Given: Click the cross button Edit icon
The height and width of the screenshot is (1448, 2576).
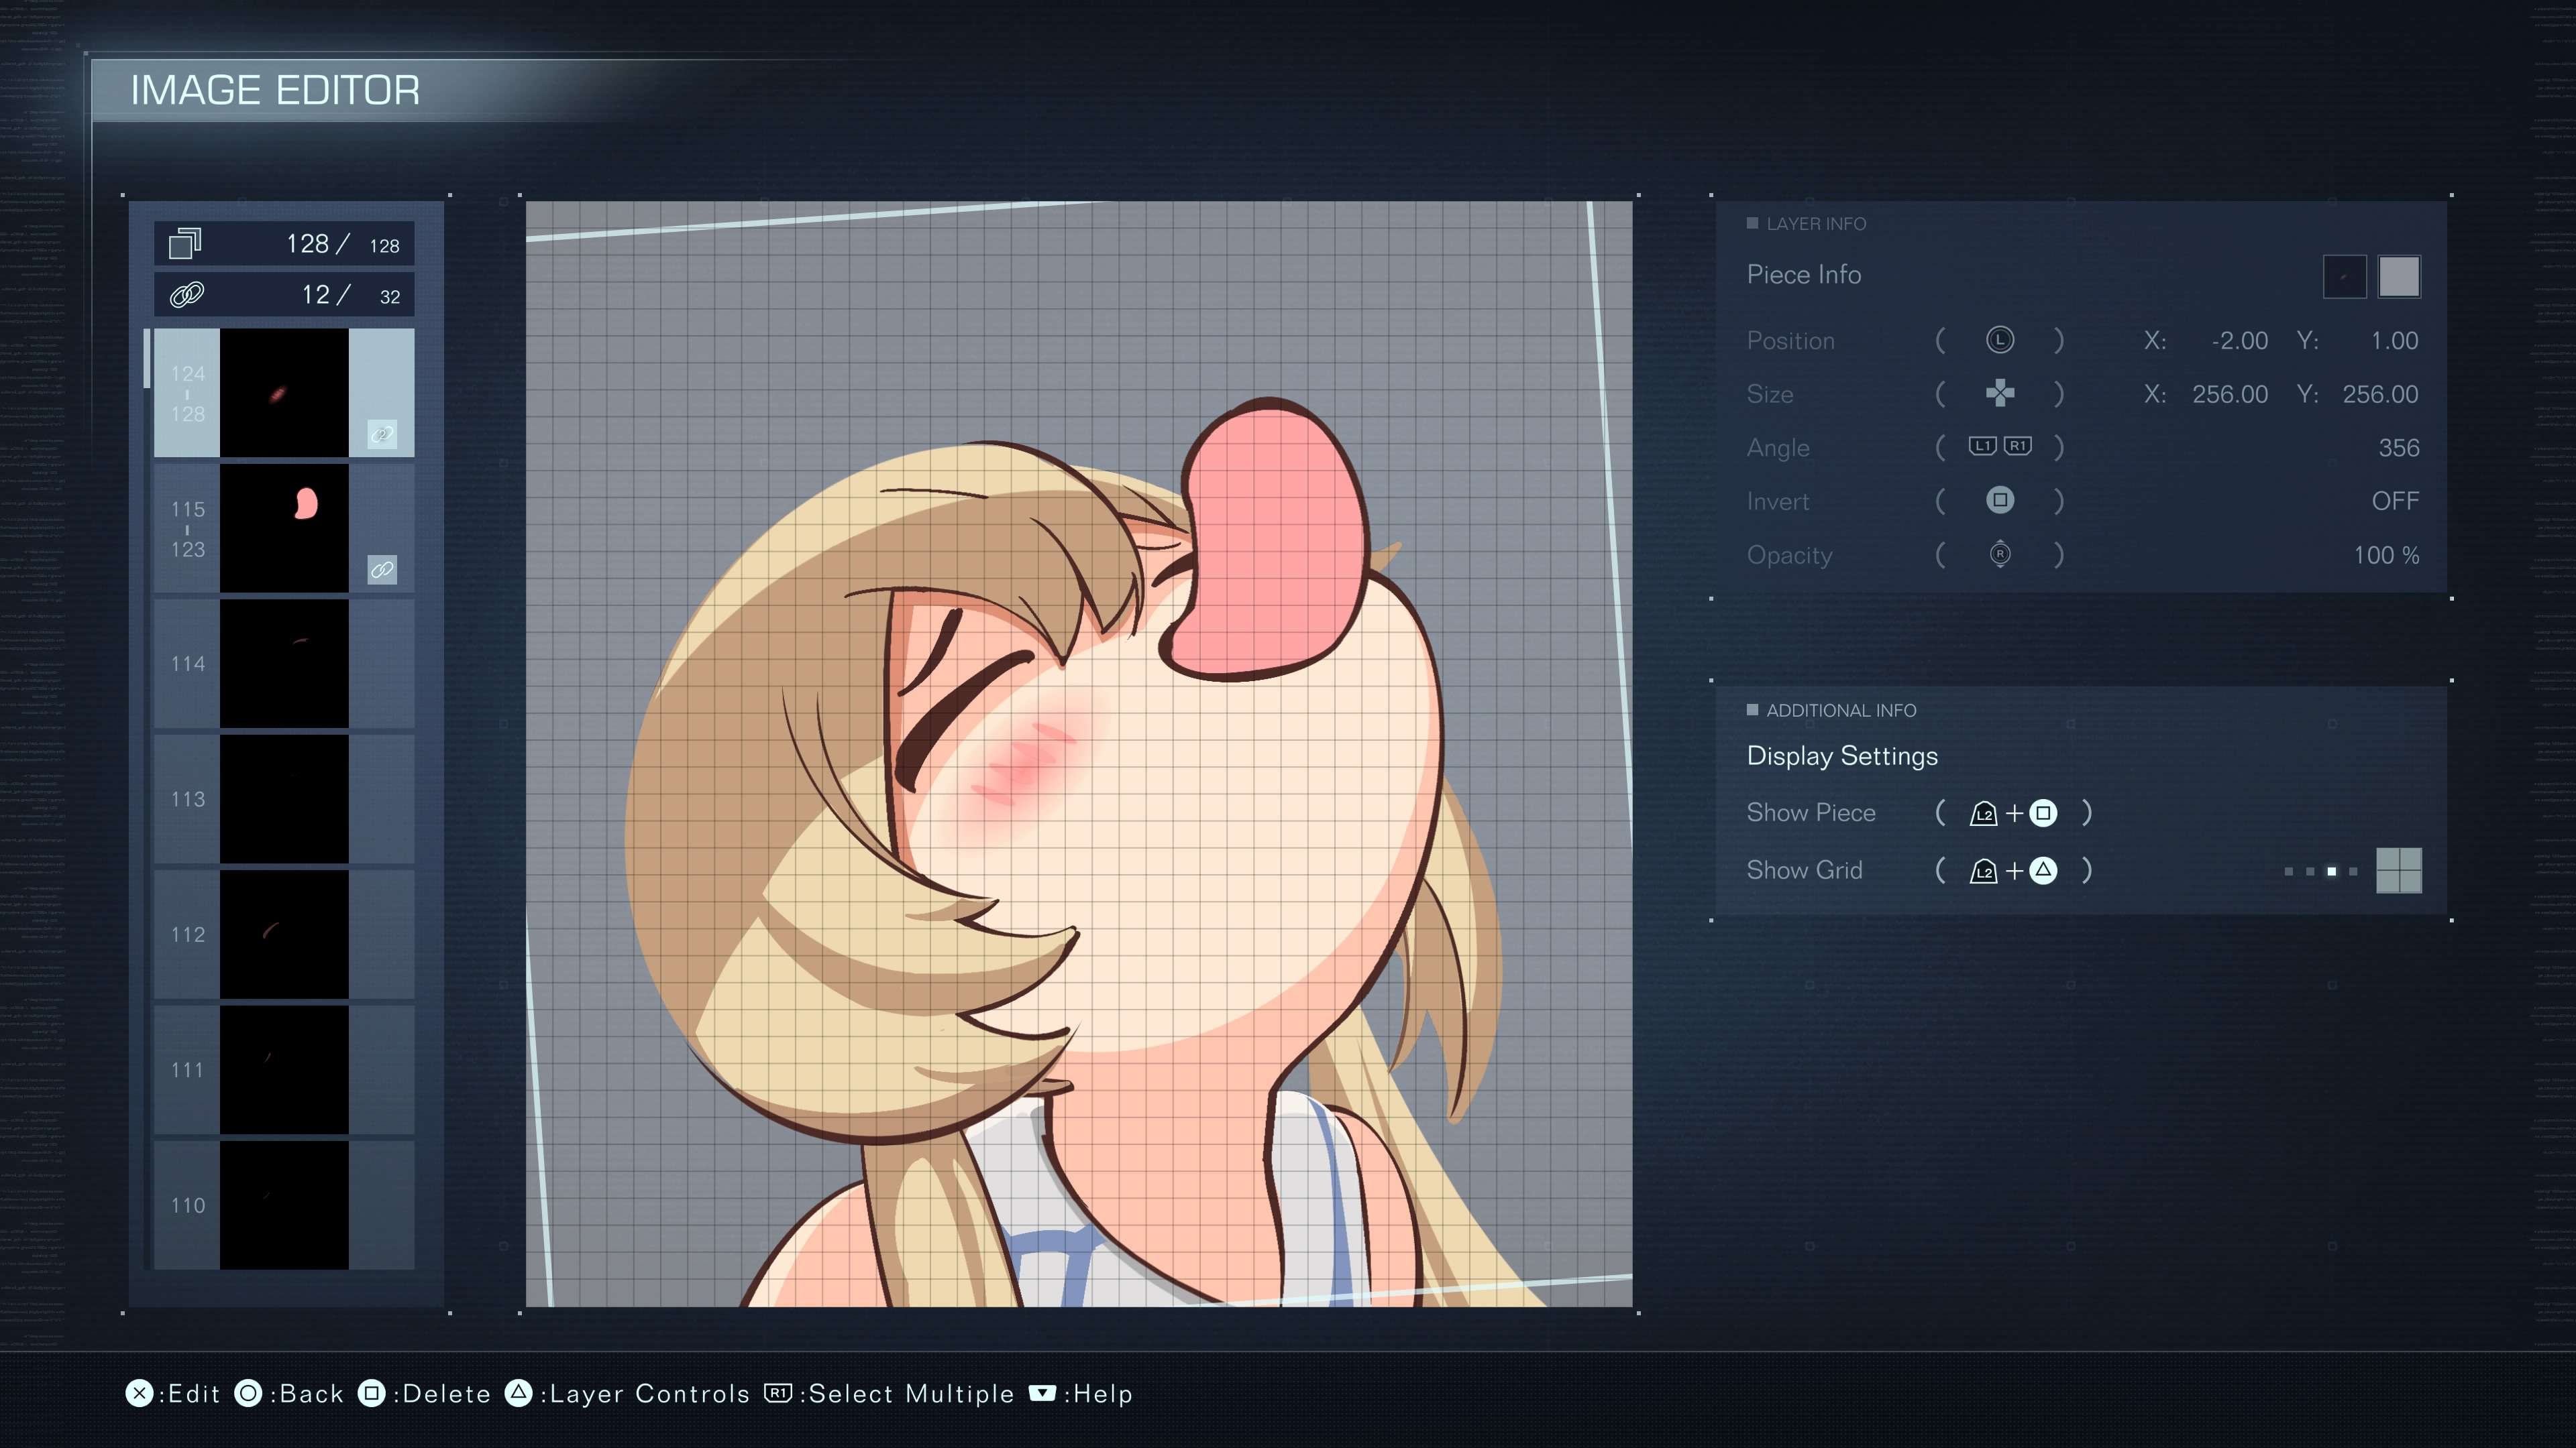Looking at the screenshot, I should pyautogui.click(x=139, y=1393).
